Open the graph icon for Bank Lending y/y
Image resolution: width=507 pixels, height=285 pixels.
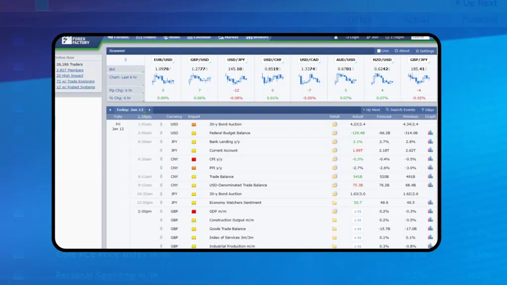[x=430, y=142]
